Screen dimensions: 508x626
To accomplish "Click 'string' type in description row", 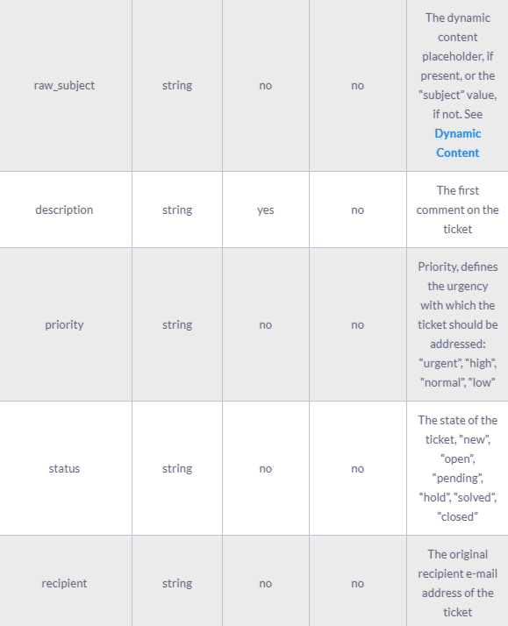I will click(177, 210).
